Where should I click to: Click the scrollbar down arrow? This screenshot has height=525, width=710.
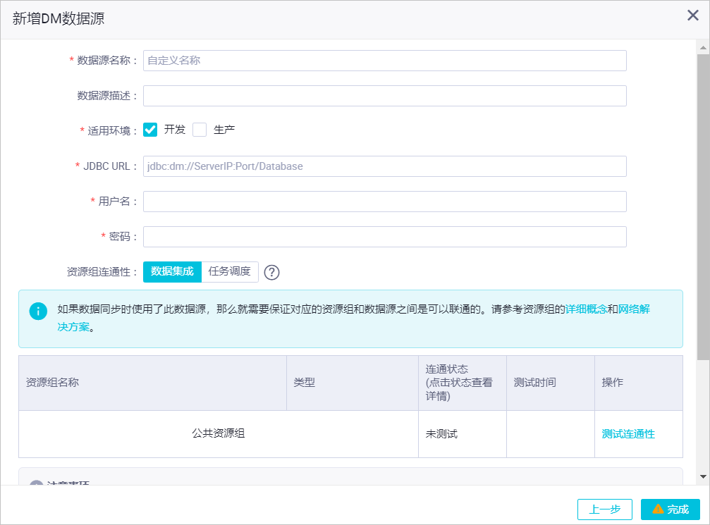(703, 476)
